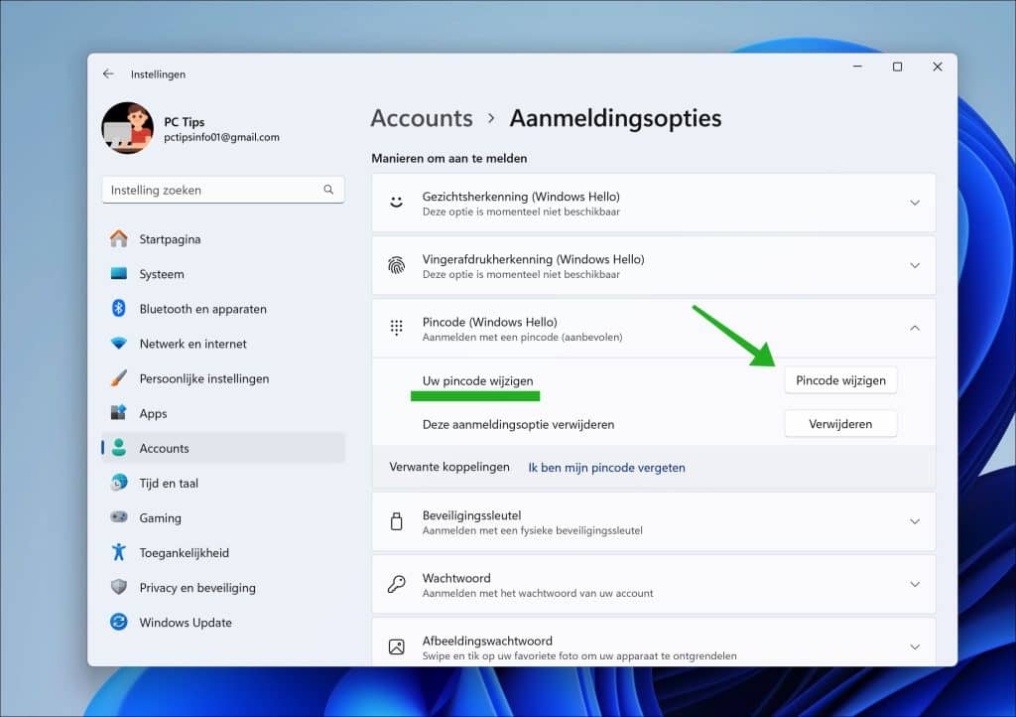Click the Bluetooth icon in sidebar
Screen dimensions: 1016x717
click(x=119, y=308)
